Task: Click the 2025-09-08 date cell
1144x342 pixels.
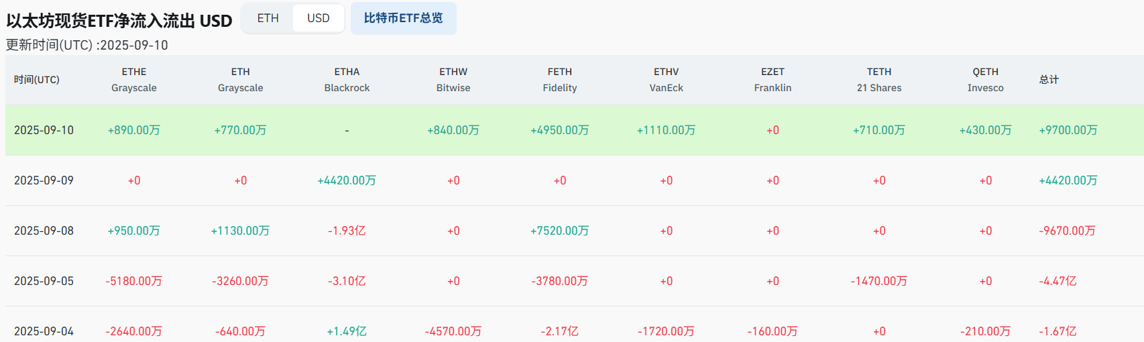Action: pos(44,231)
